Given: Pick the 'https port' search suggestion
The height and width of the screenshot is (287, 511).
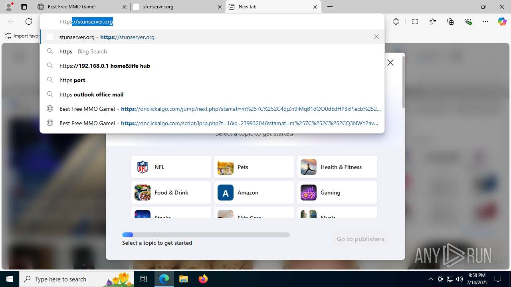Looking at the screenshot, I should [x=212, y=80].
